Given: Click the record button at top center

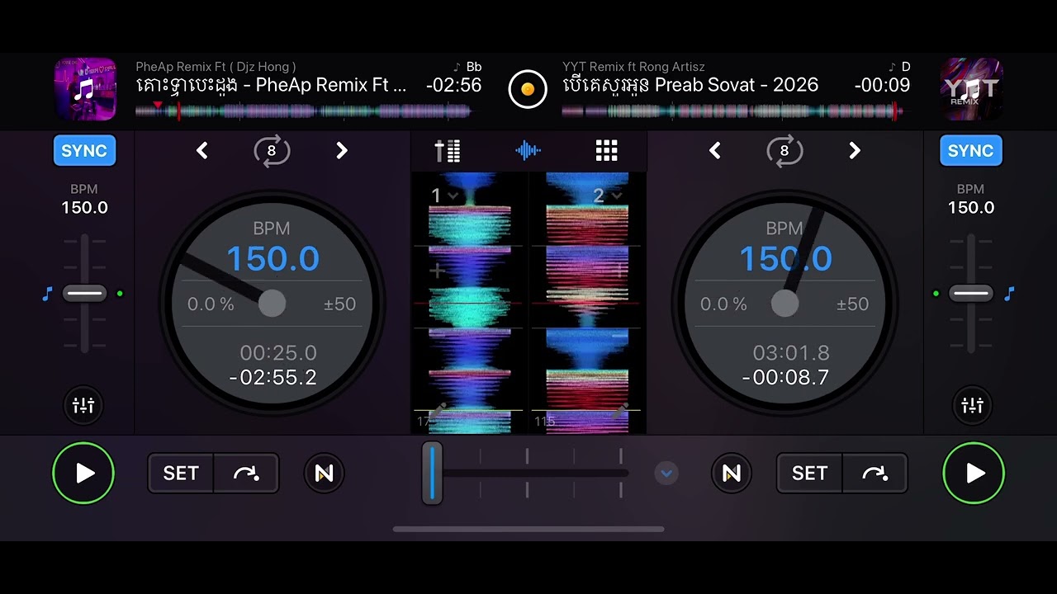Looking at the screenshot, I should [528, 89].
